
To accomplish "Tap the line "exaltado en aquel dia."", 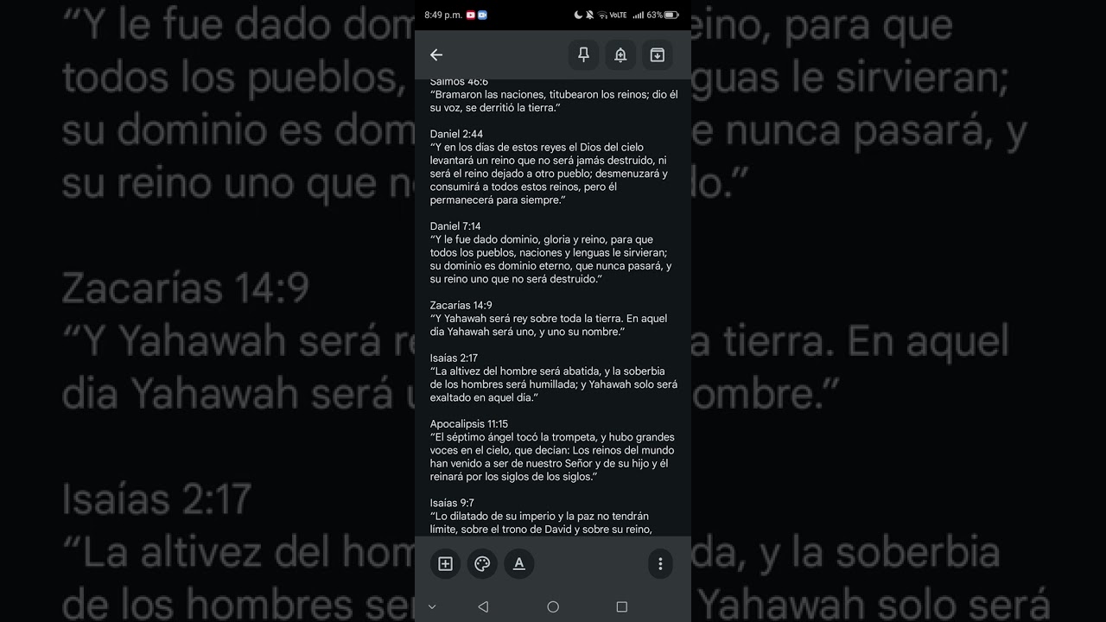I will 484,397.
